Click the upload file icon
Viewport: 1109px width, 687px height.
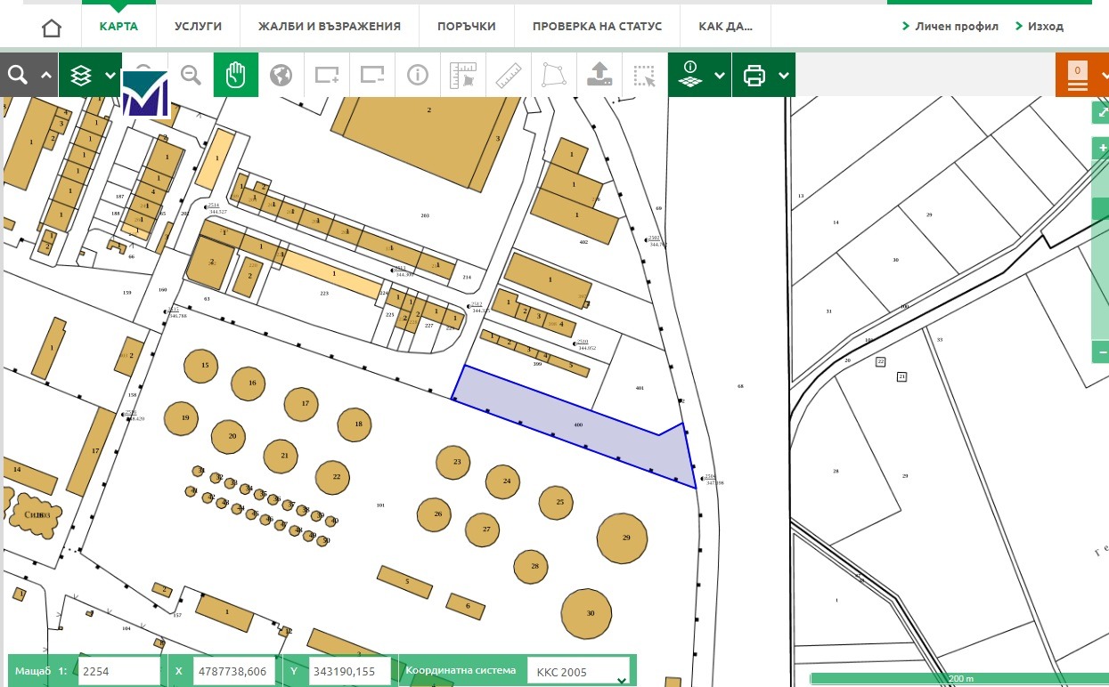(x=599, y=75)
